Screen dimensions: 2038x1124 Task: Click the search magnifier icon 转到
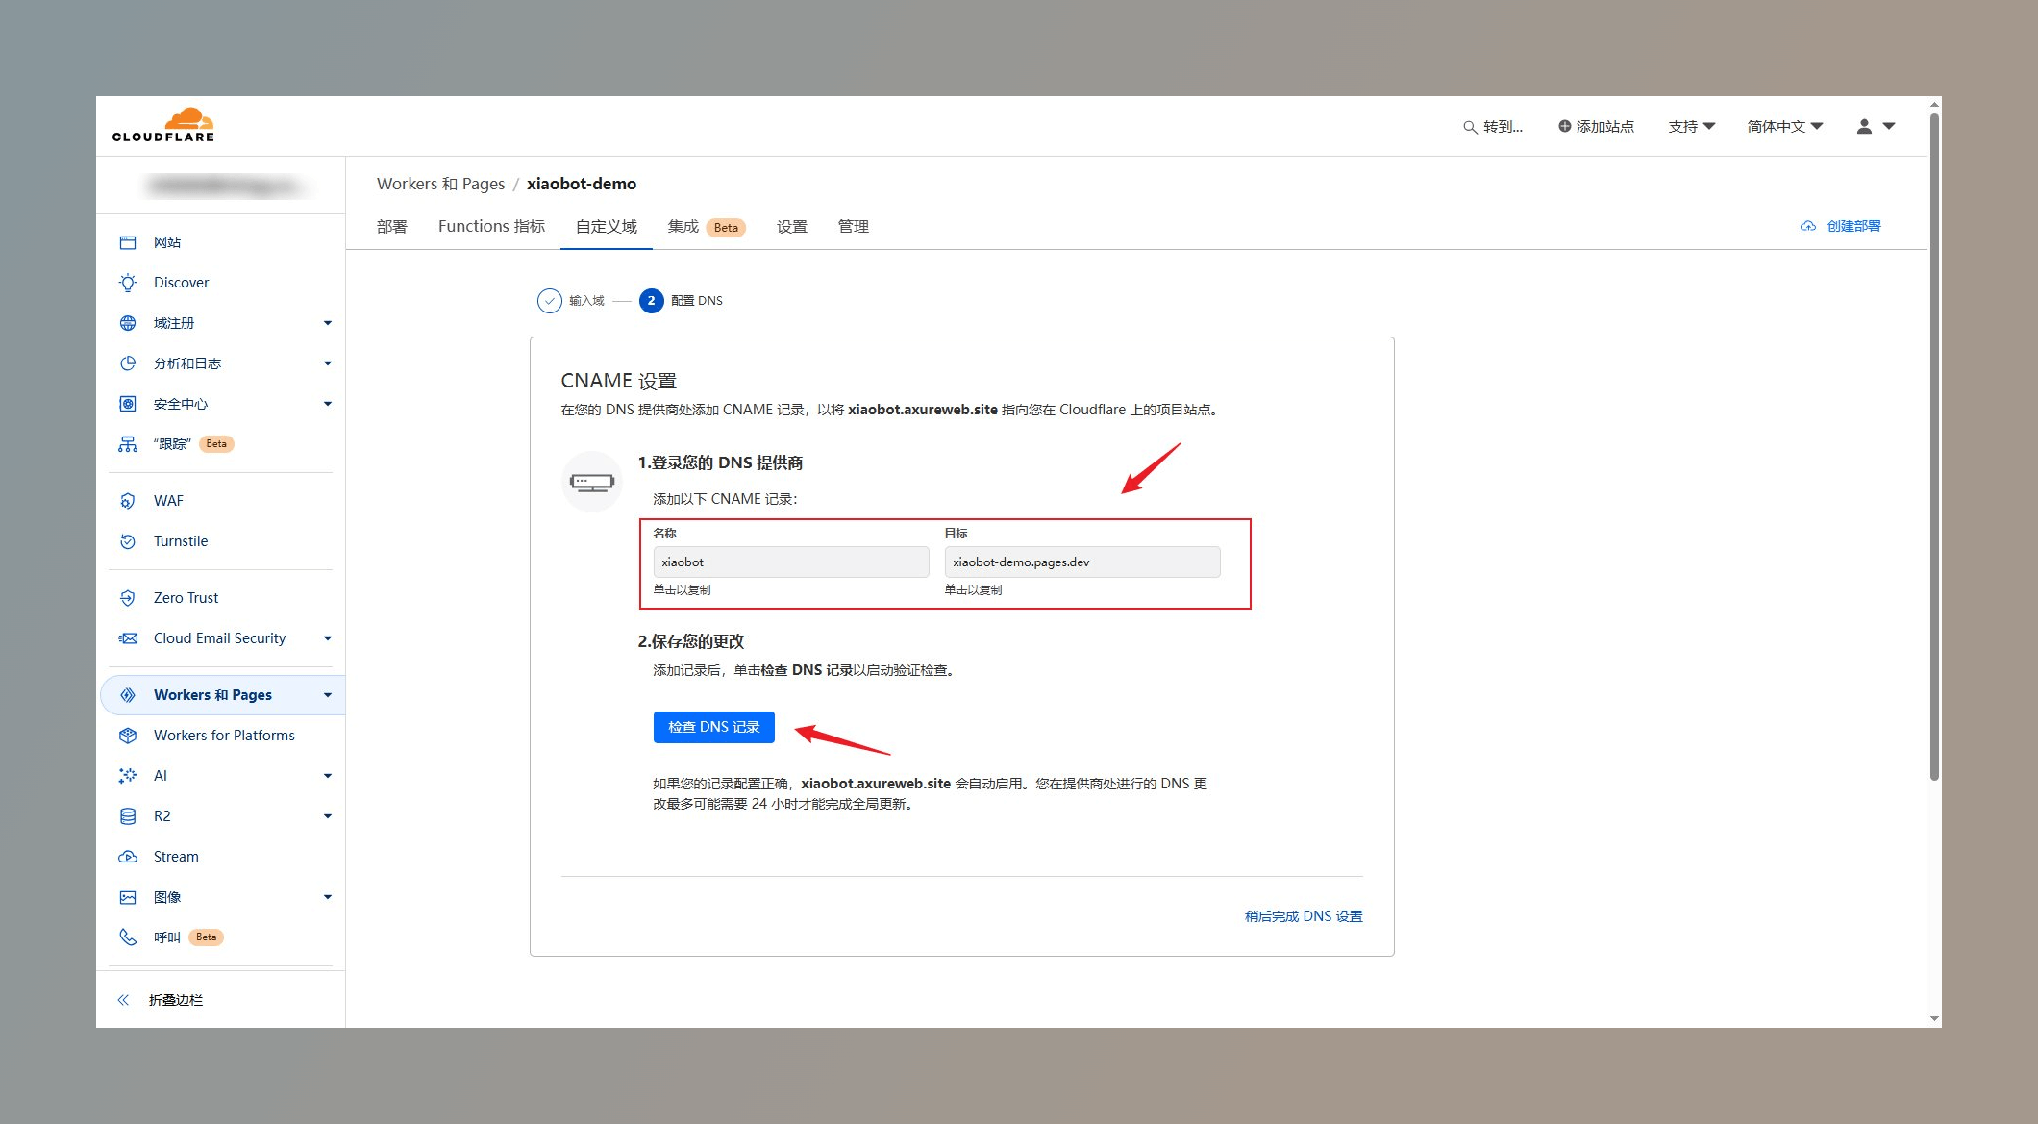(1470, 127)
